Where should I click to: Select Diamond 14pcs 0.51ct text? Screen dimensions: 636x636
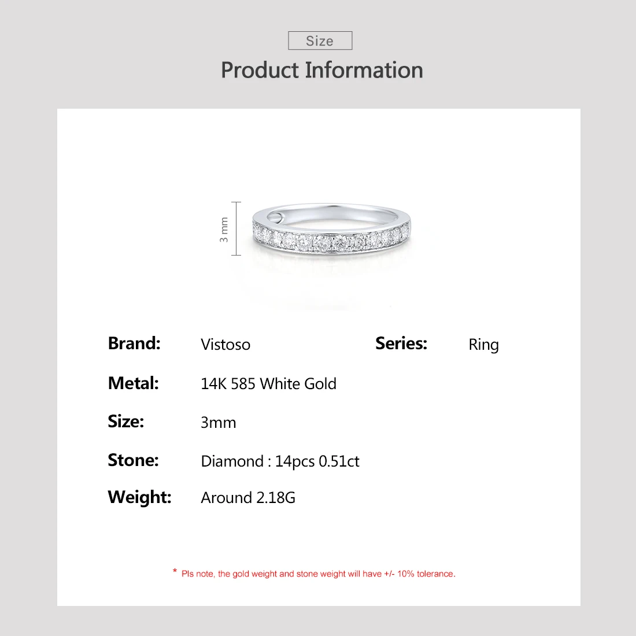point(280,461)
